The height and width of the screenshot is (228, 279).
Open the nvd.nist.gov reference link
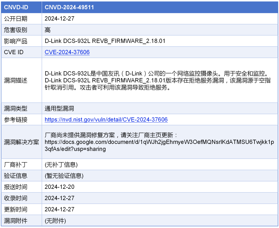(106, 119)
